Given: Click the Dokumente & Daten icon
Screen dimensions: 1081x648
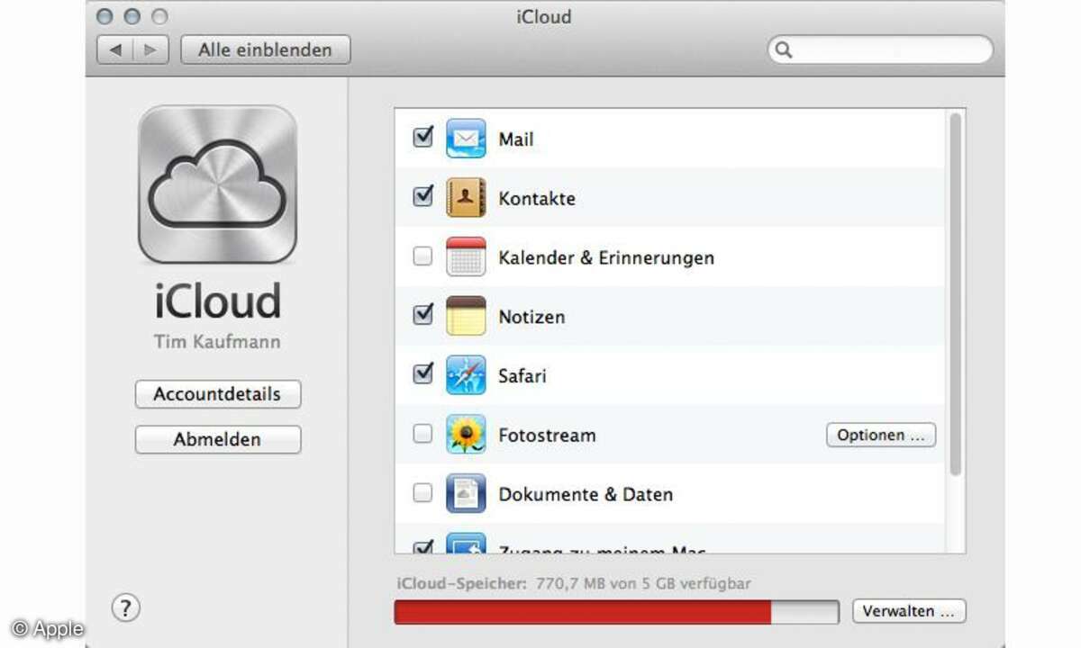Looking at the screenshot, I should point(466,493).
